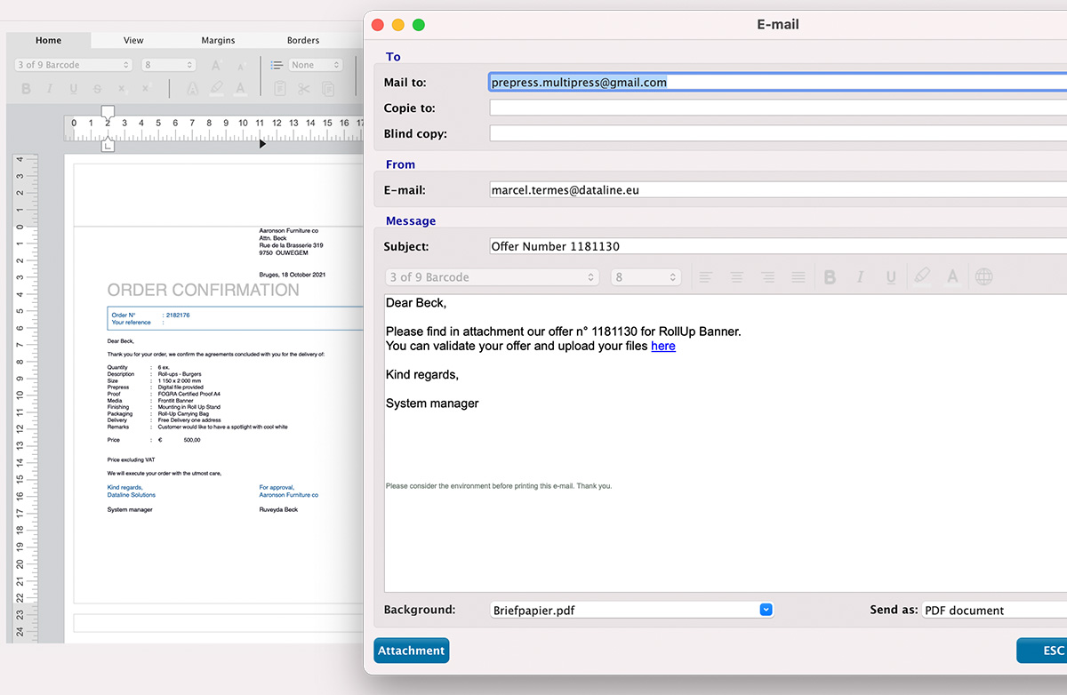The image size is (1067, 695).
Task: Switch to the Home tab
Action: (x=48, y=40)
